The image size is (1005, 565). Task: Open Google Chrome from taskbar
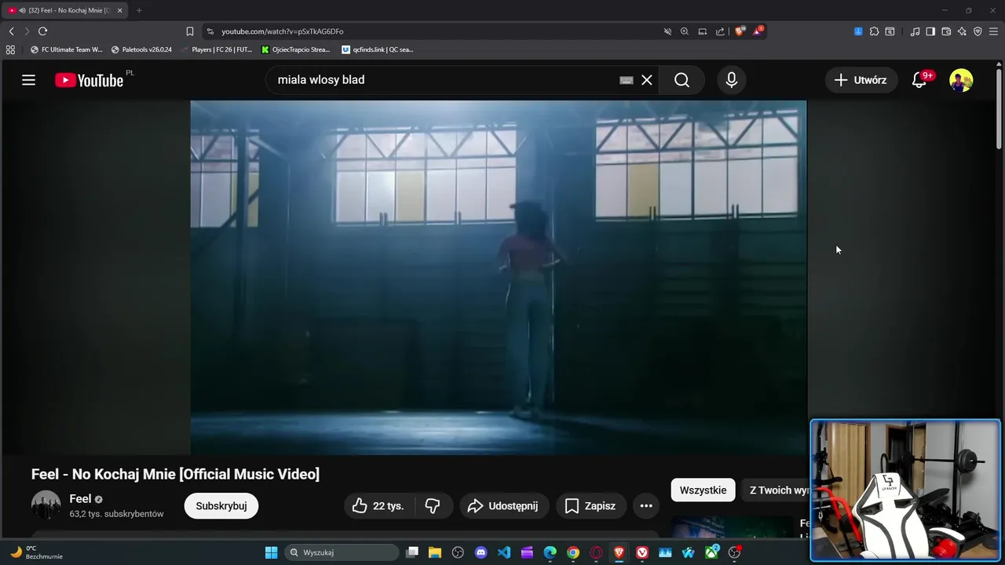[x=573, y=552]
